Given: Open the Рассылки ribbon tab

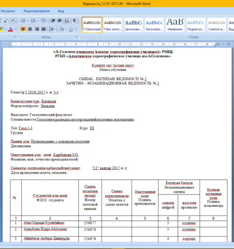Looking at the screenshot, I should click(x=8, y=11).
